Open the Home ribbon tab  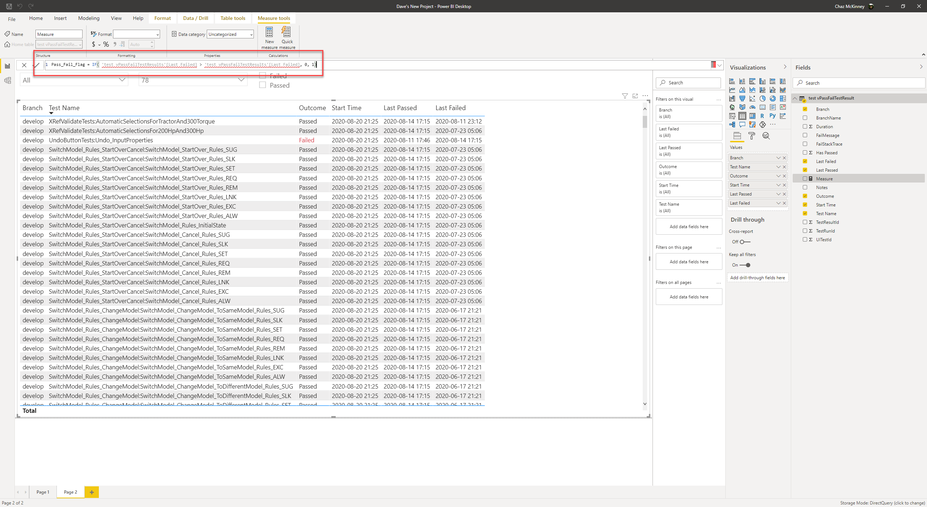point(36,18)
